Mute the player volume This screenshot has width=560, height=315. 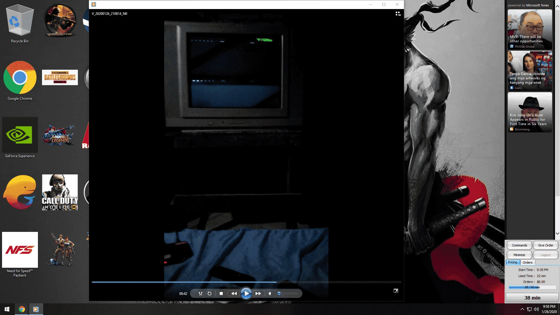270,294
